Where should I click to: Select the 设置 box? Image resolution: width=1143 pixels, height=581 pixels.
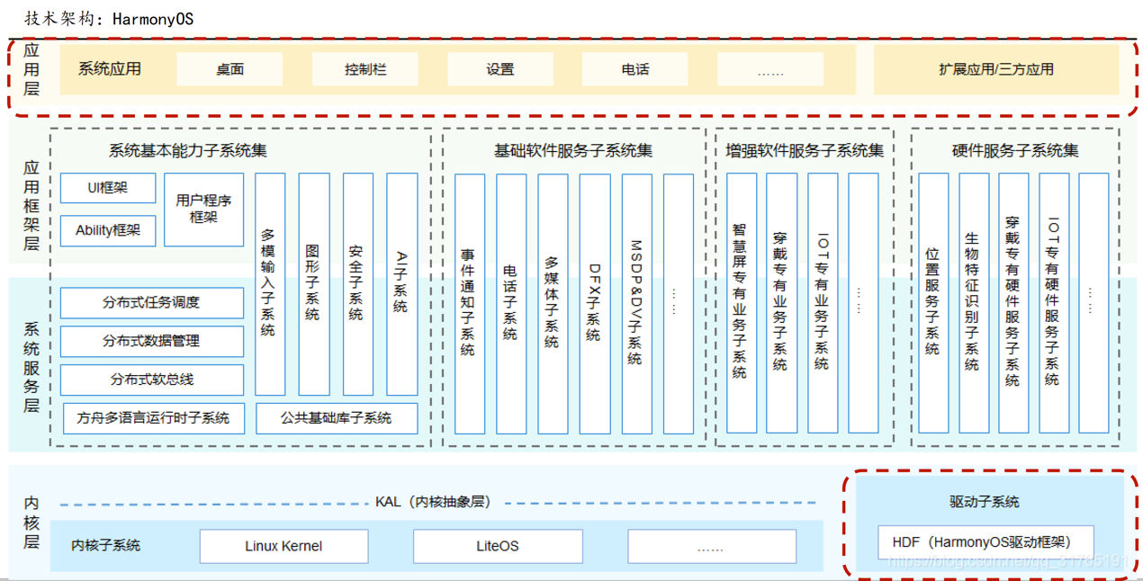(499, 69)
